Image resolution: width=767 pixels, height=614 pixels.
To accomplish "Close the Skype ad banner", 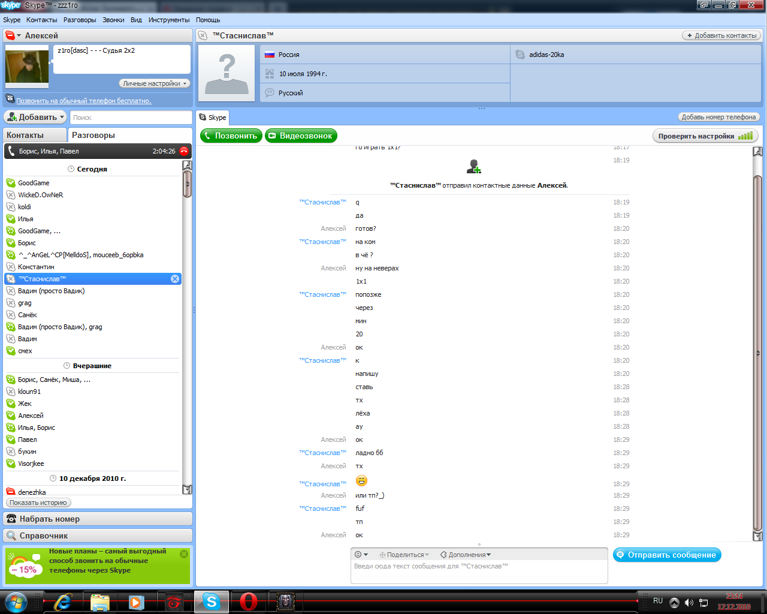I will [x=184, y=554].
